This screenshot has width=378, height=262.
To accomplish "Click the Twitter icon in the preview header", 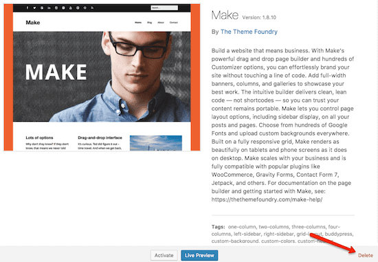I will 34,8.
